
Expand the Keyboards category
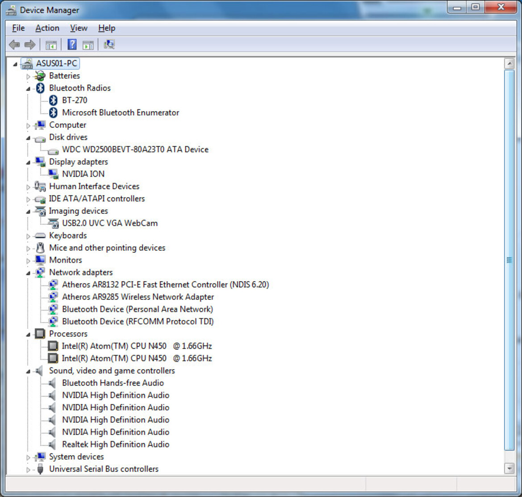pyautogui.click(x=28, y=236)
